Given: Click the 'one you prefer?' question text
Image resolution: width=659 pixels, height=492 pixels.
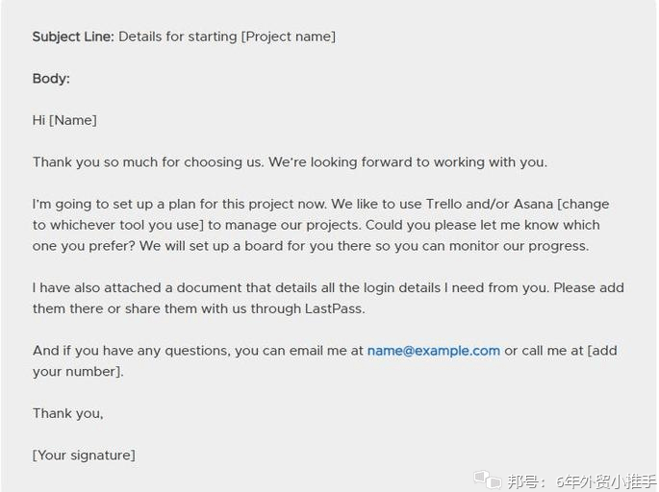Looking at the screenshot, I should pyautogui.click(x=84, y=246).
